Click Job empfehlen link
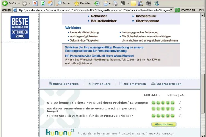This screenshot has width=206, height=137. 135,84
